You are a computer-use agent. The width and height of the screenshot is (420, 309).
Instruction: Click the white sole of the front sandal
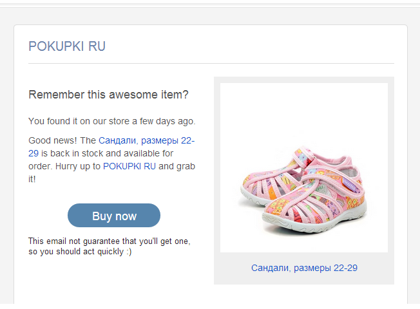314,220
